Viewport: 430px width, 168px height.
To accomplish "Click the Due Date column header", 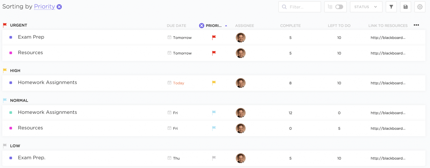I will [176, 26].
